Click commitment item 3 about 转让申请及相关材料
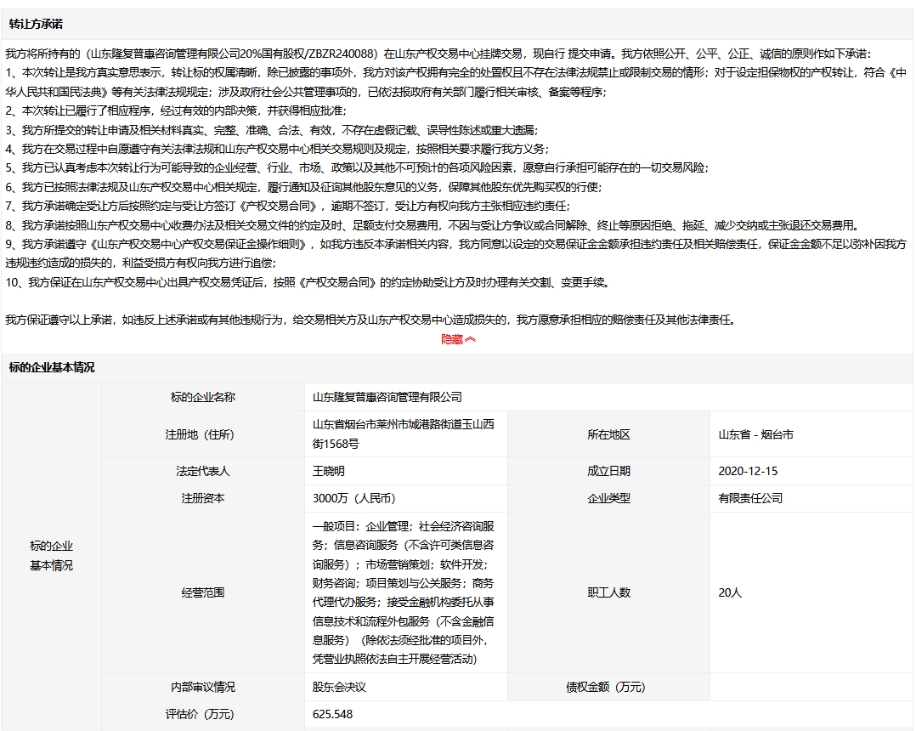This screenshot has width=916, height=731. point(272,130)
